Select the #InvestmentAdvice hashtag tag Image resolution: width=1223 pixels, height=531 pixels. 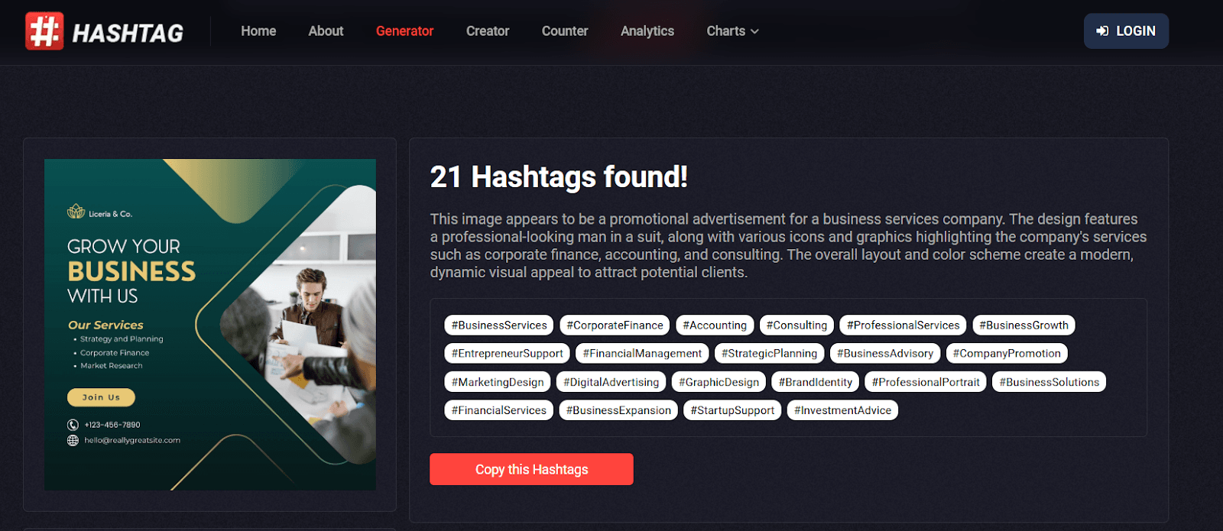click(x=842, y=410)
